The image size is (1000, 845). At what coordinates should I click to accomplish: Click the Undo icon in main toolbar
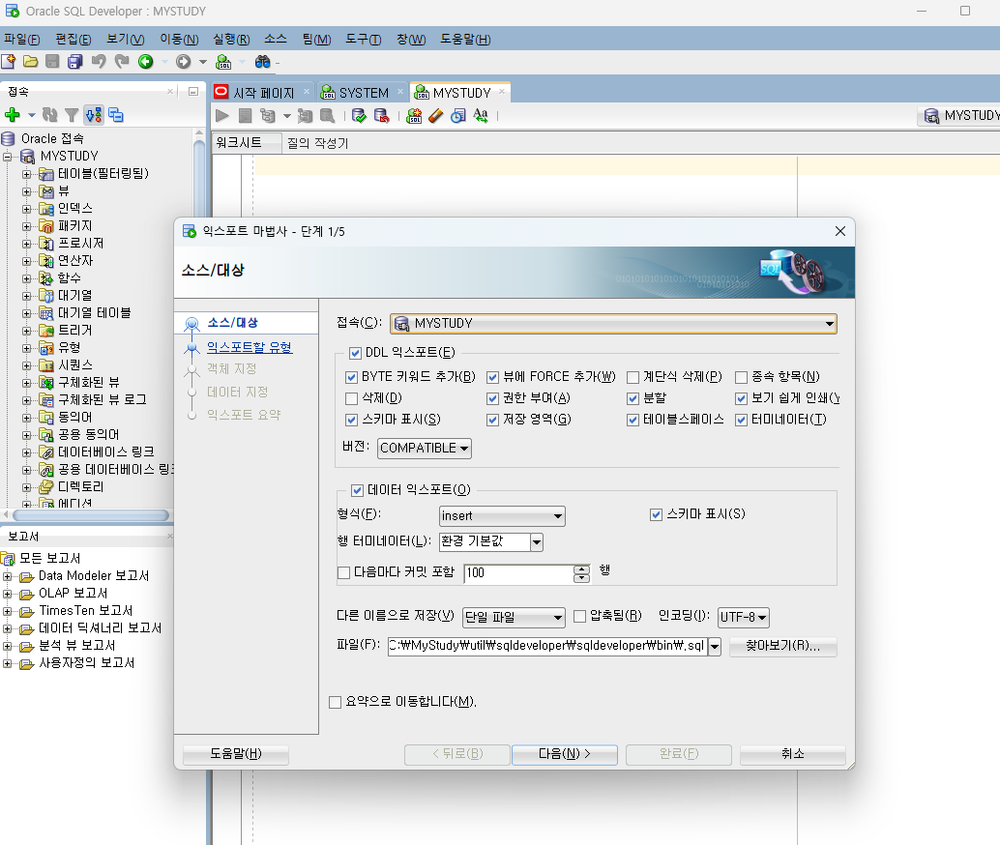click(99, 61)
